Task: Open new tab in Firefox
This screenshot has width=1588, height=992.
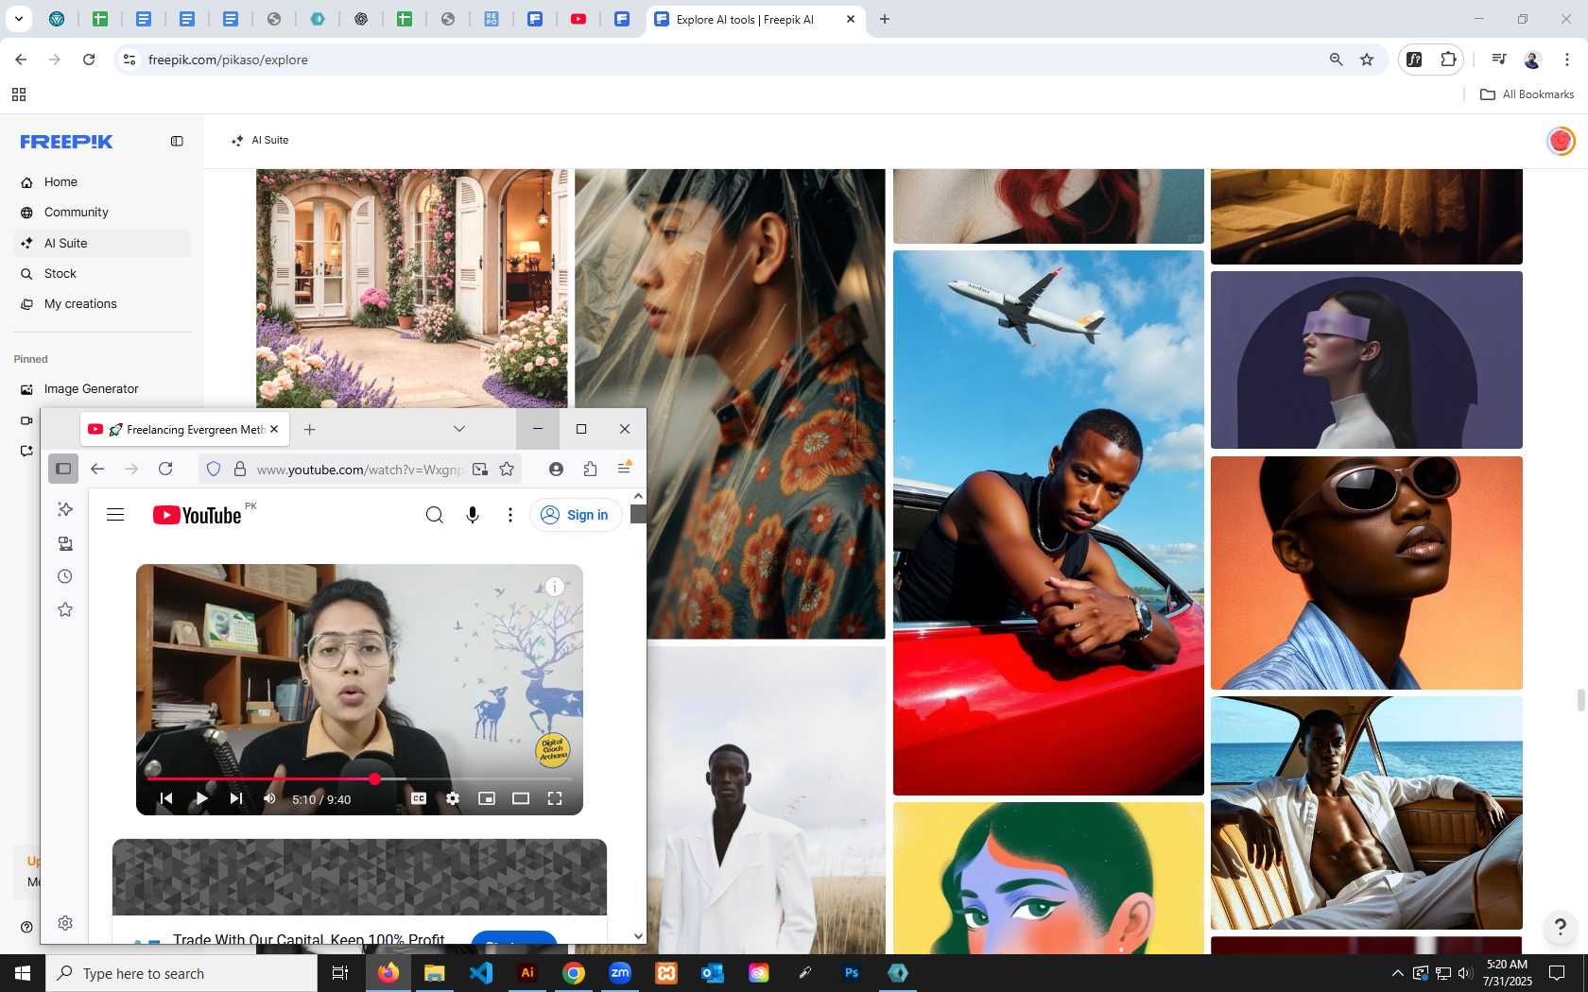Action: coord(309,429)
